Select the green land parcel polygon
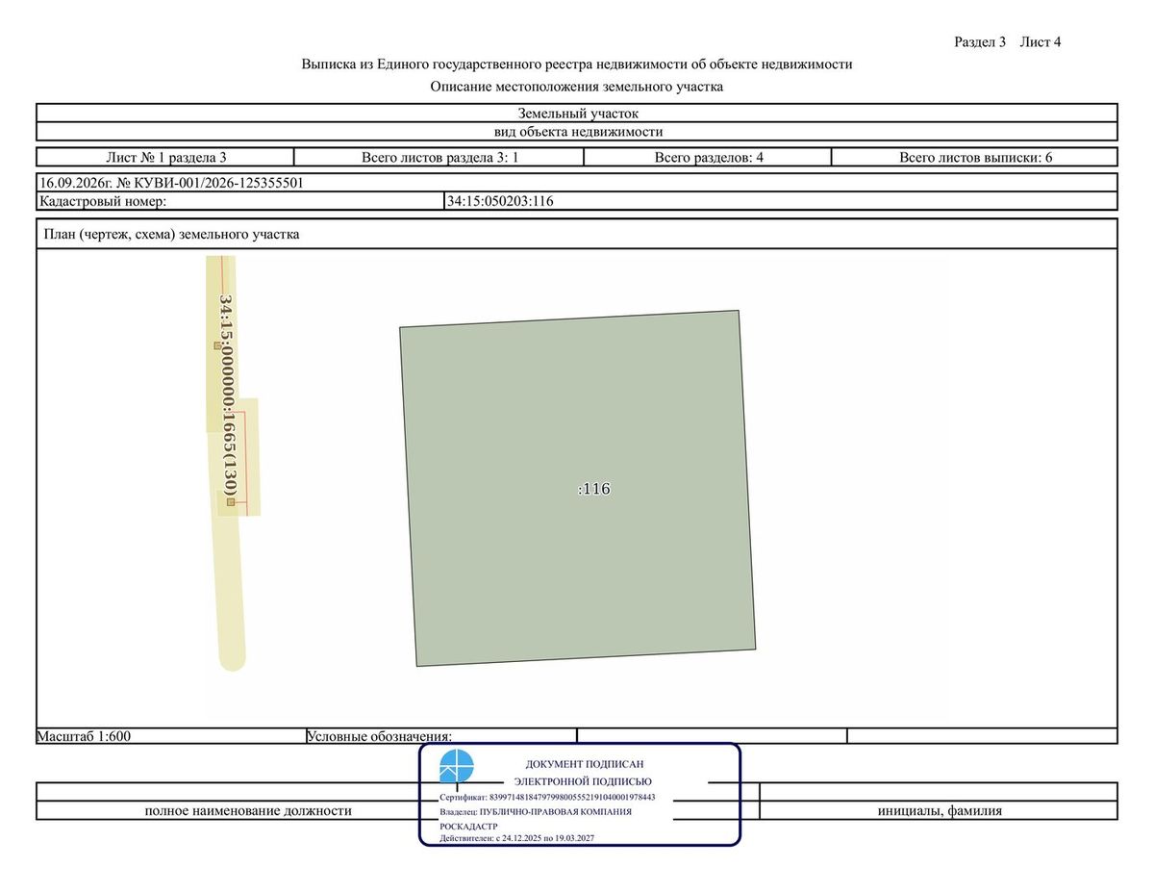Screen dimensions: 1154x892 click(578, 488)
